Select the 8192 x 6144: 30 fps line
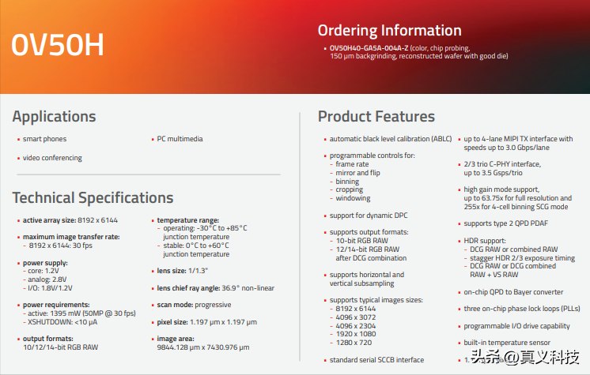This screenshot has height=375, width=590. tap(61, 246)
